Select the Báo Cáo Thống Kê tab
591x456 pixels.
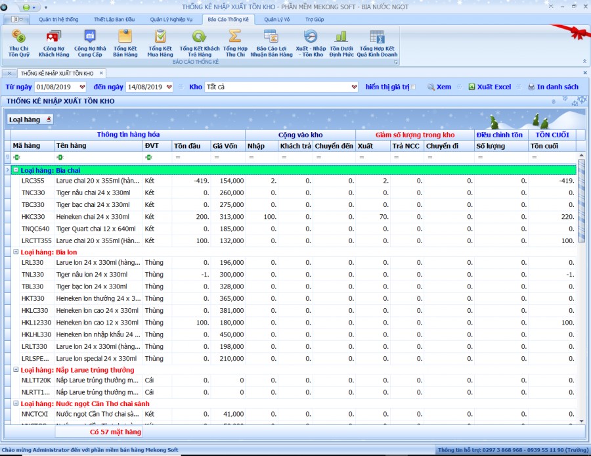pyautogui.click(x=228, y=19)
